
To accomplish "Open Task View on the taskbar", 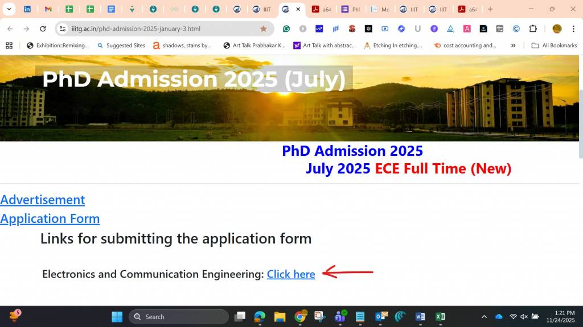I will pos(240,317).
